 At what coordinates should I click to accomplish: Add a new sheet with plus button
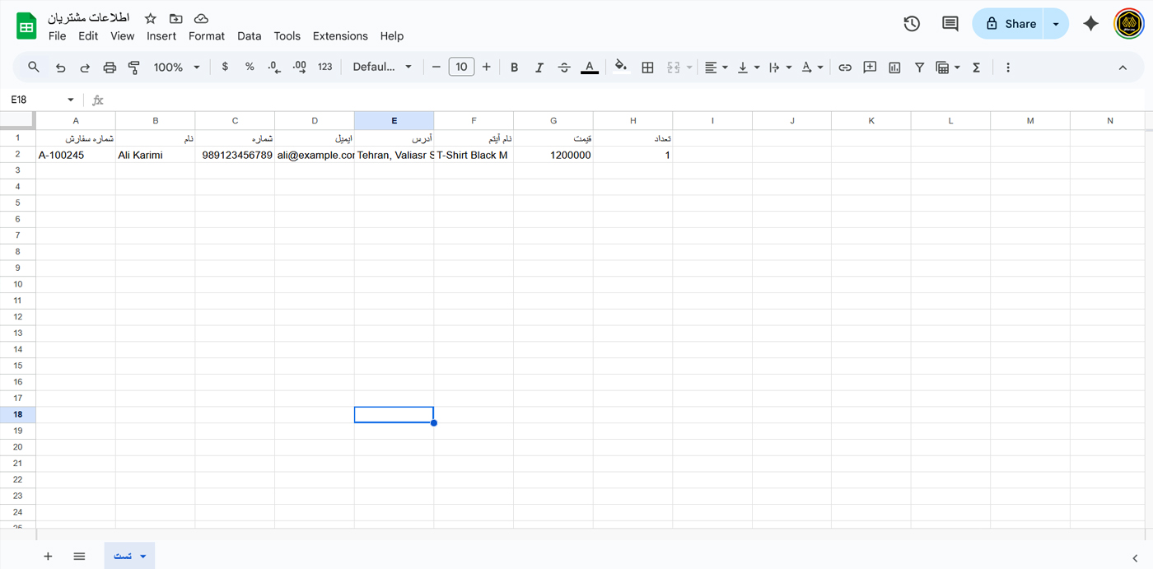pyautogui.click(x=48, y=557)
